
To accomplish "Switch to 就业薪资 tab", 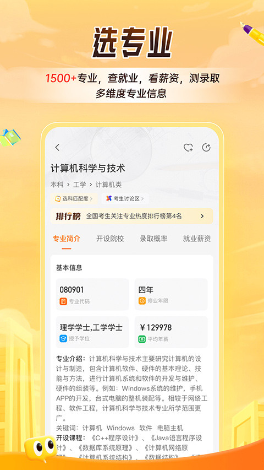I will click(197, 239).
